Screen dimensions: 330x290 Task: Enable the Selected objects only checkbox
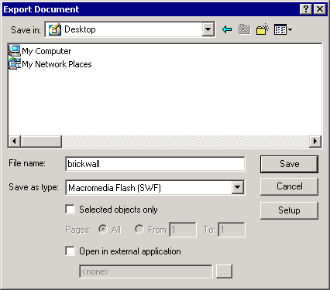click(70, 210)
